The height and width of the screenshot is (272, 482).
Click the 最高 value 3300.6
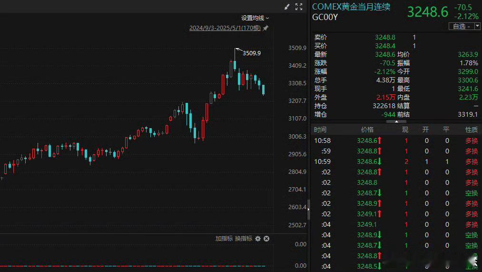tap(468, 81)
